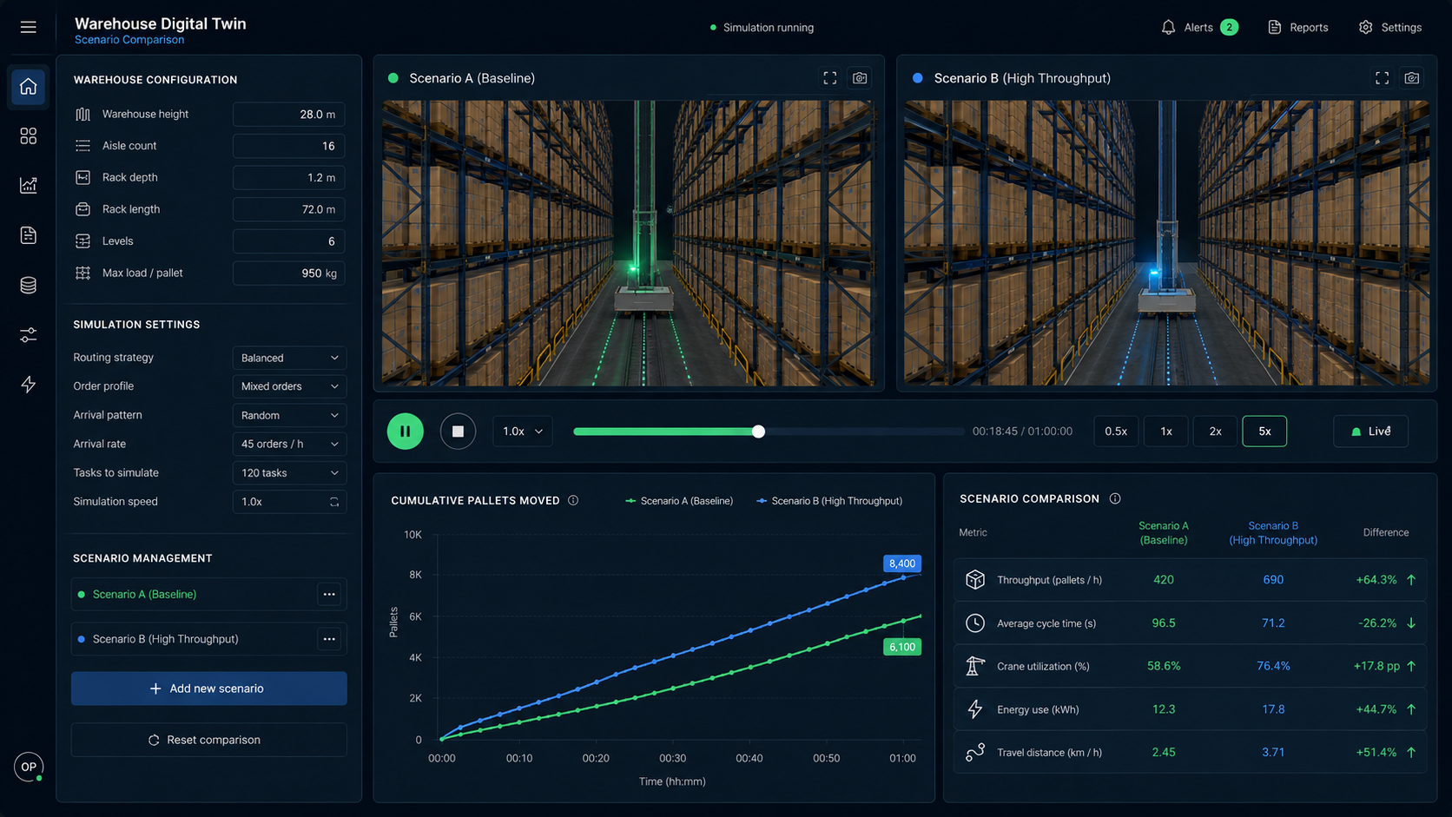
Task: Open Settings from the top bar
Action: point(1389,27)
